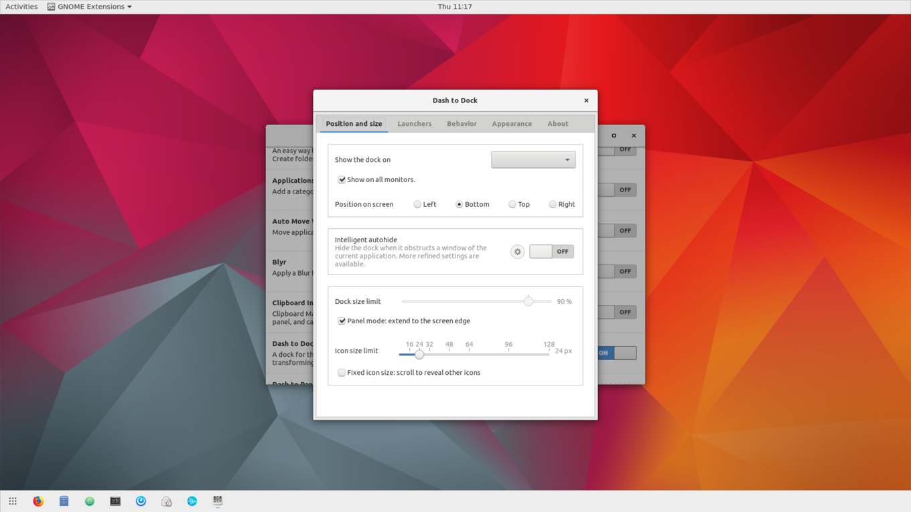
Task: Click the 90 % dock size value
Action: [565, 302]
